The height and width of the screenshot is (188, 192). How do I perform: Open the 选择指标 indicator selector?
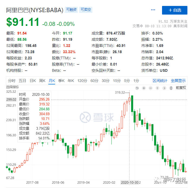click(x=12, y=87)
